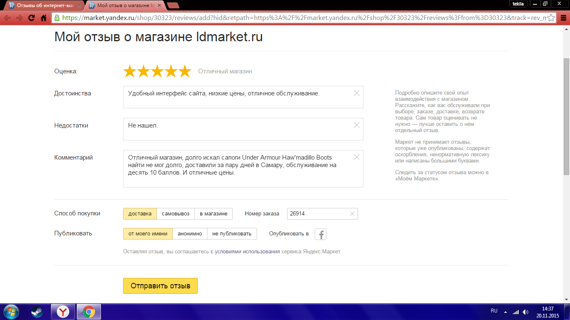Open Yandex Browser from the taskbar
570x320 pixels.
tap(63, 312)
